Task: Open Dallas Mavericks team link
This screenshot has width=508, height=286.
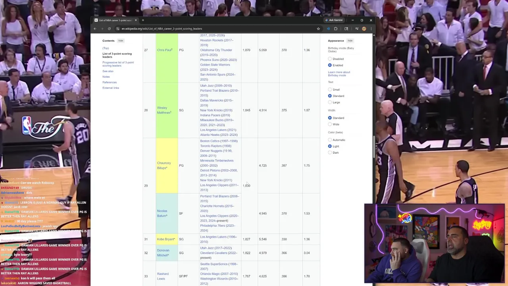Action: coord(212,100)
